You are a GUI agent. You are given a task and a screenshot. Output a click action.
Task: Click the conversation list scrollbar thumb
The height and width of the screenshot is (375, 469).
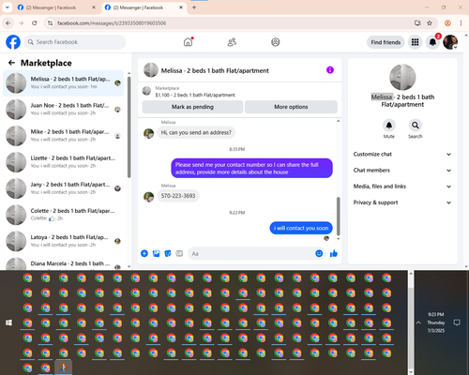coord(129,127)
